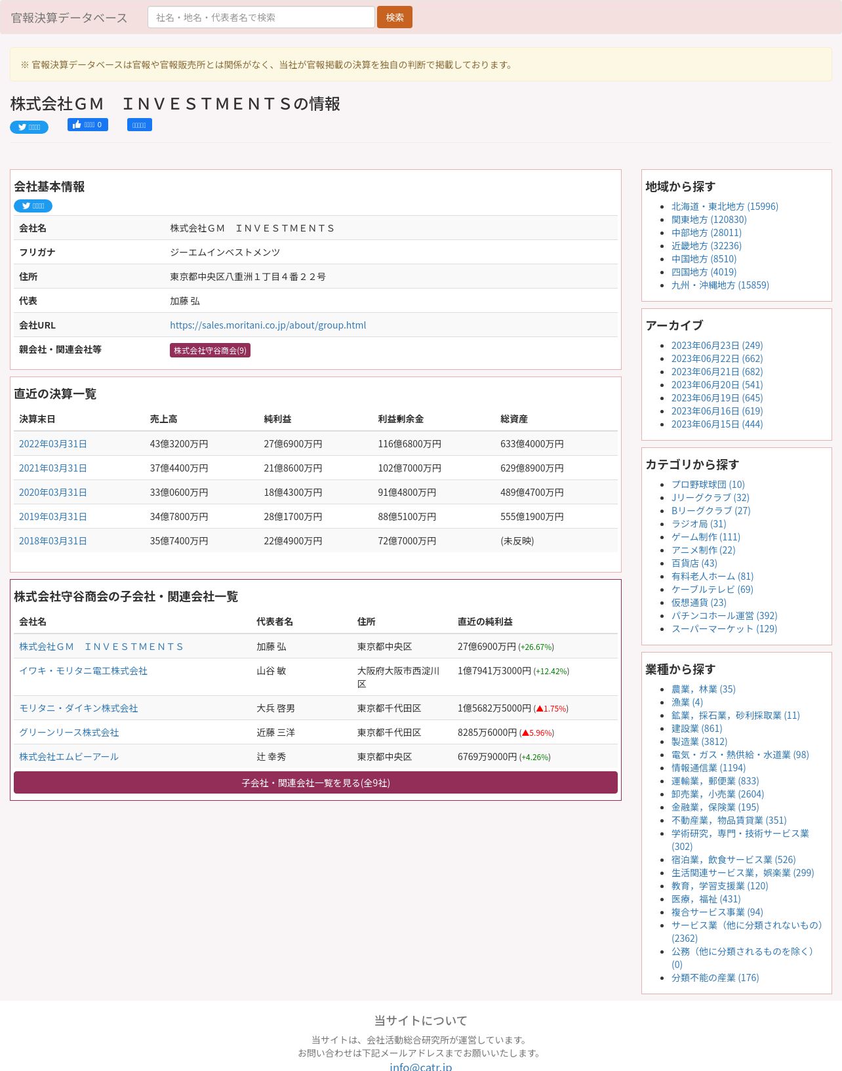The width and height of the screenshot is (842, 1071).
Task: Click the info@catr.jp email link
Action: tap(421, 1066)
